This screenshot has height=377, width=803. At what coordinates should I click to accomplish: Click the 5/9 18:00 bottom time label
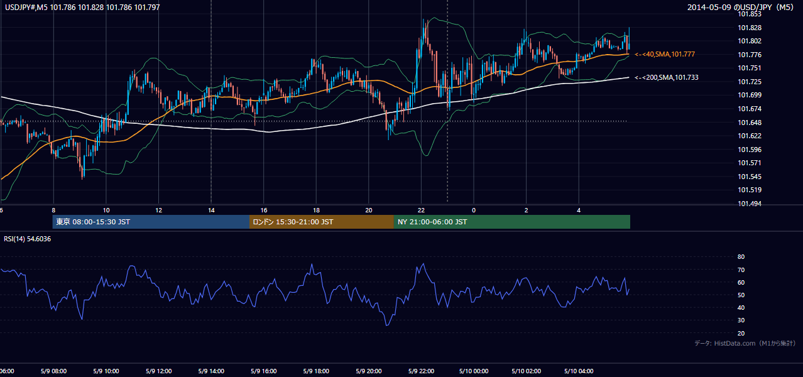(316, 371)
